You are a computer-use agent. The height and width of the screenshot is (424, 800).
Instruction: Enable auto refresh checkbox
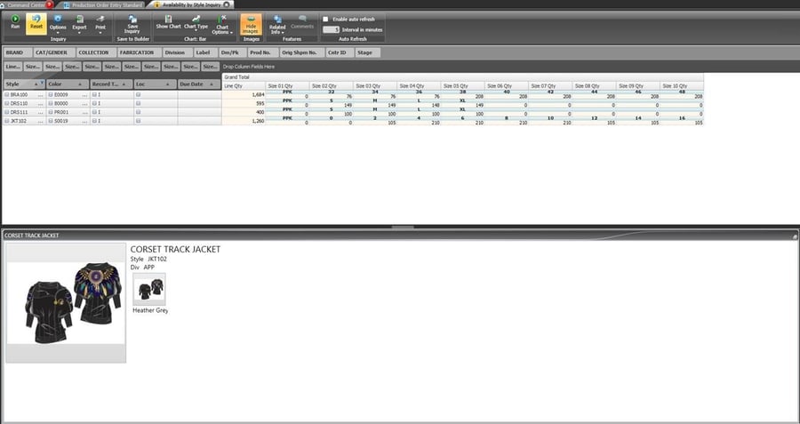pos(325,19)
